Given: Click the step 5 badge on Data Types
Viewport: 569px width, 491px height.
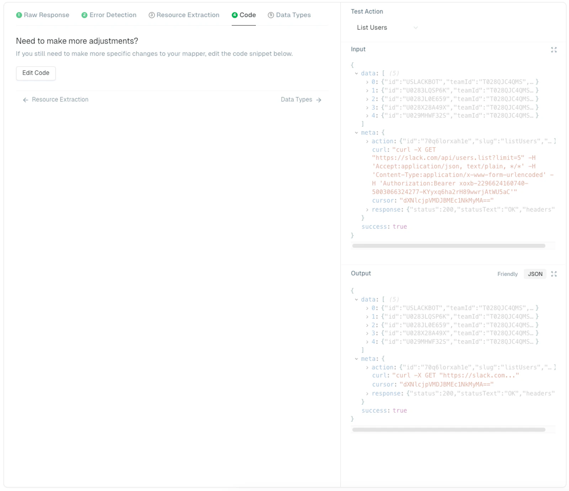Looking at the screenshot, I should (x=271, y=15).
